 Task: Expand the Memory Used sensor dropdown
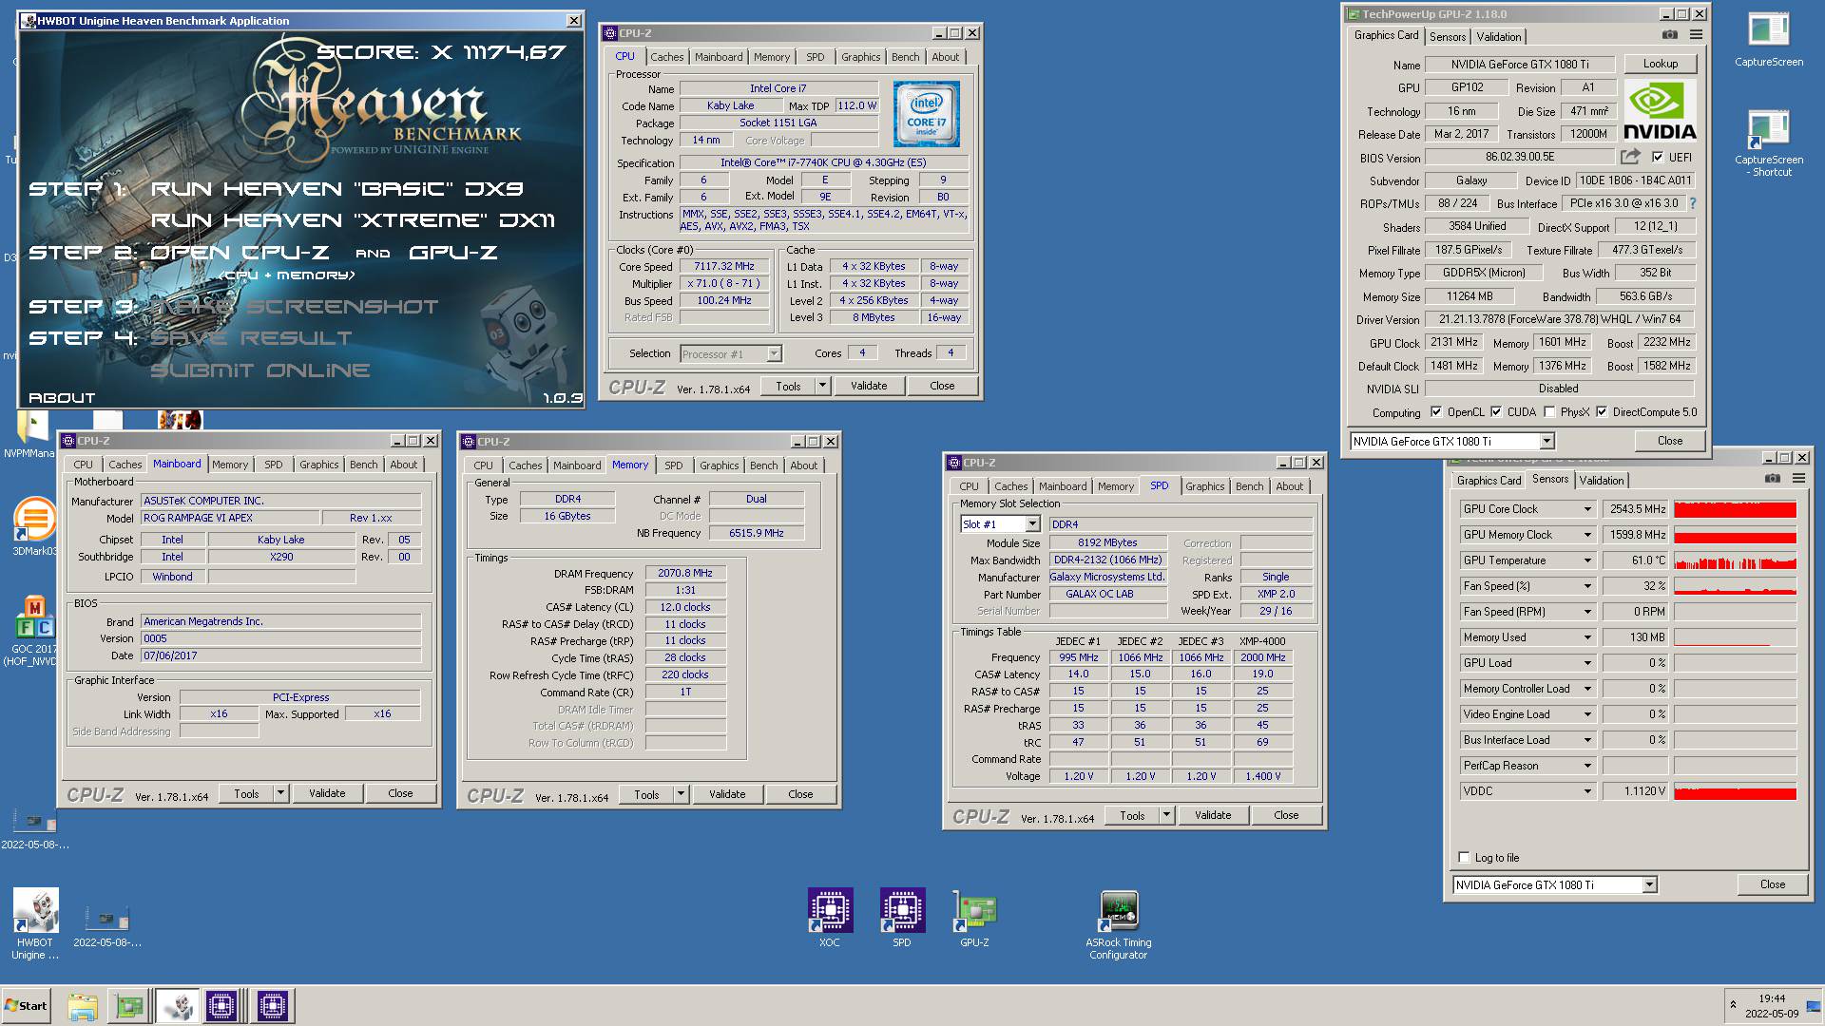pyautogui.click(x=1586, y=637)
